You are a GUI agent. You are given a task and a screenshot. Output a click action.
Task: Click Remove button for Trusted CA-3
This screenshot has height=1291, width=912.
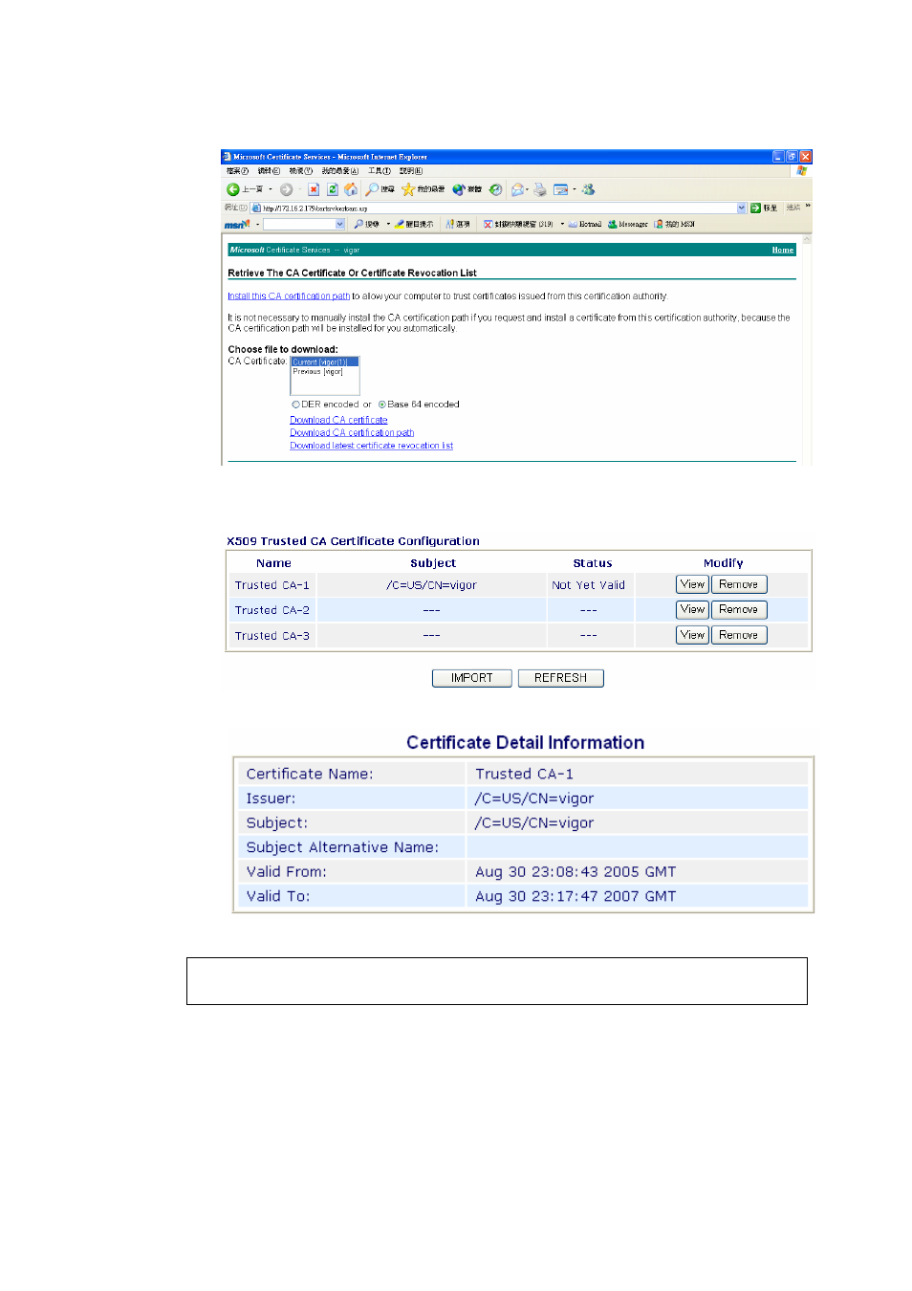[x=739, y=635]
